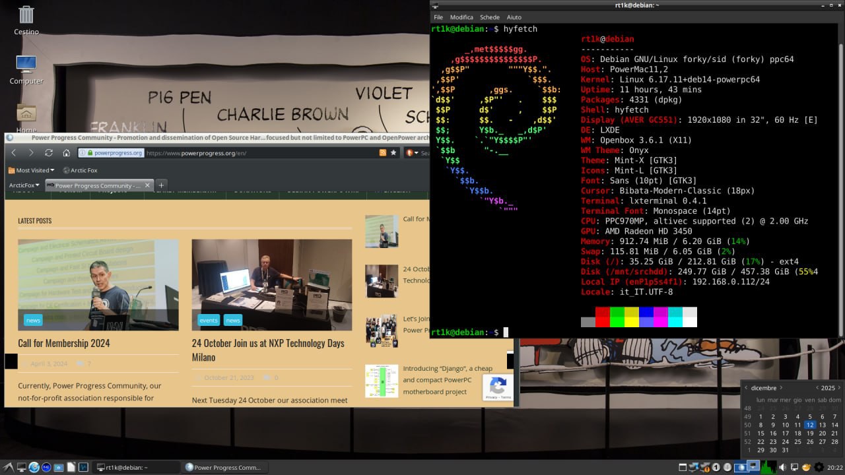Open a new browser tab

tap(161, 185)
